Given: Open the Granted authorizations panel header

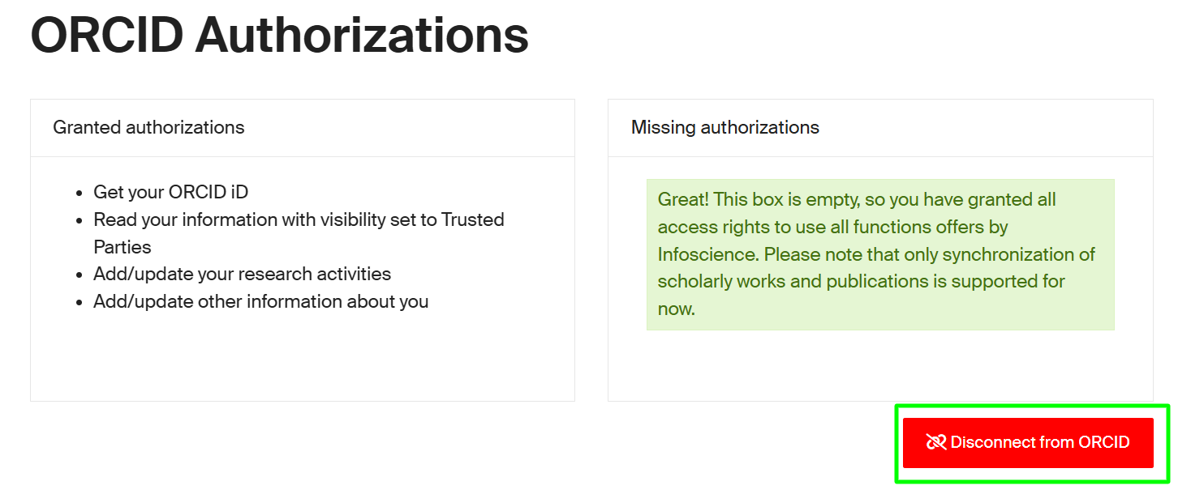Looking at the screenshot, I should [x=148, y=127].
